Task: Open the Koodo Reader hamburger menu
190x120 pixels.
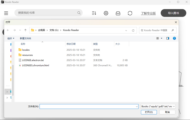Action: point(6,13)
